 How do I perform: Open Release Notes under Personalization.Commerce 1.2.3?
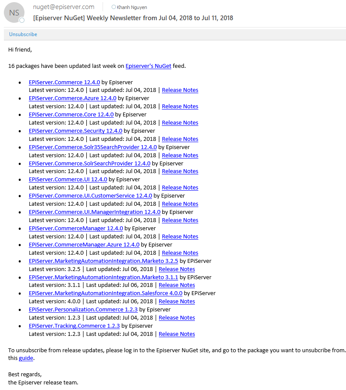click(177, 318)
